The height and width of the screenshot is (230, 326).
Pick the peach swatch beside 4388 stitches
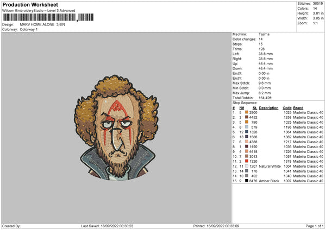click(247, 142)
